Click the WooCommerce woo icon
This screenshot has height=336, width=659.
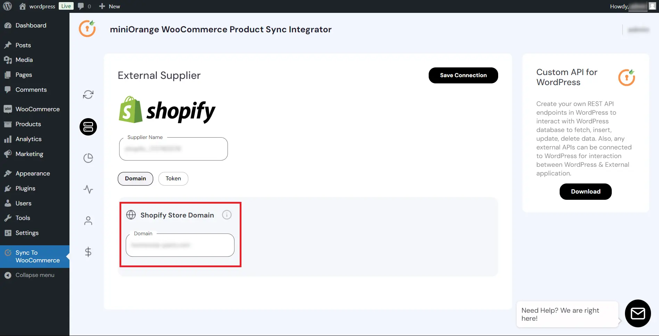click(x=8, y=109)
